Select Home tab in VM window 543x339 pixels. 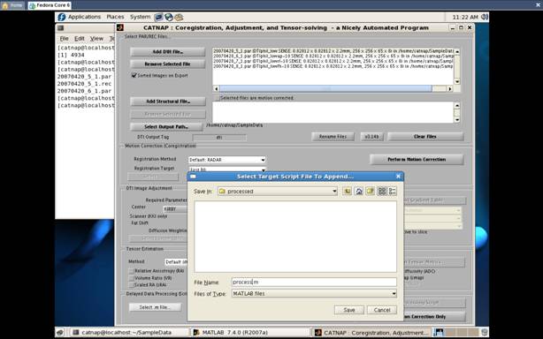[12, 5]
